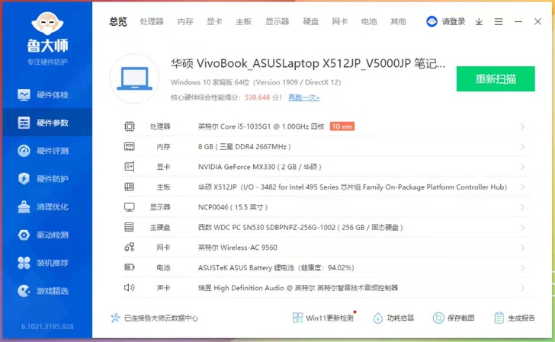Select 硬件参数 sidebar item
Screen dimensions: 555x342
[x=47, y=123]
